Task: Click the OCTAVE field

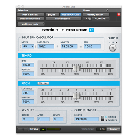Action: (x=58, y=119)
